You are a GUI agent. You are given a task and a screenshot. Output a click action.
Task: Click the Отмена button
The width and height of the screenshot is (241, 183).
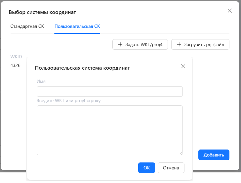pos(171,168)
